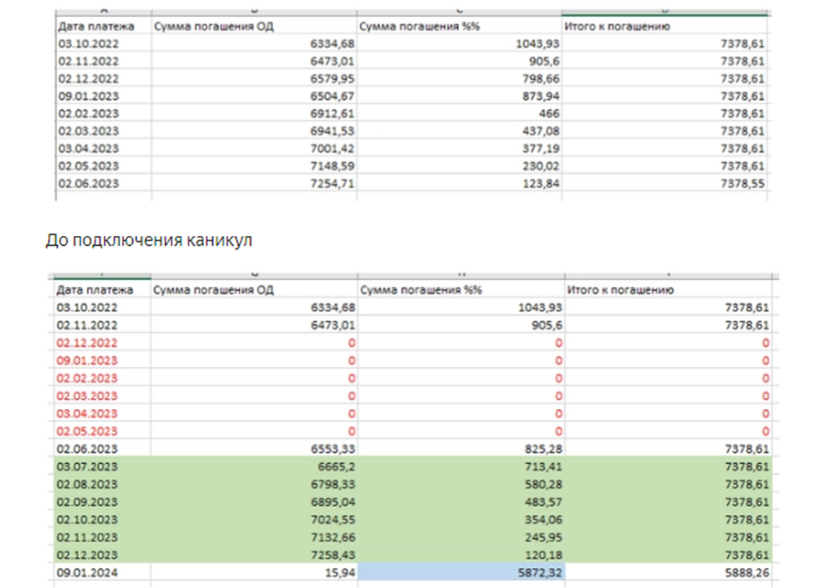Click blue highlighted interest cell 5872,32

point(461,572)
